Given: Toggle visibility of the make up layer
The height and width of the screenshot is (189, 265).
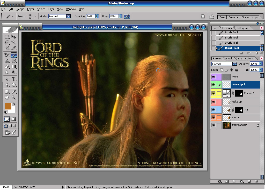Looking at the screenshot, I should pos(213,102).
